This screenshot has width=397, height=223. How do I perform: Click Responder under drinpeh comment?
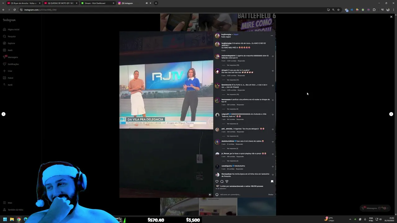[x=241, y=76]
